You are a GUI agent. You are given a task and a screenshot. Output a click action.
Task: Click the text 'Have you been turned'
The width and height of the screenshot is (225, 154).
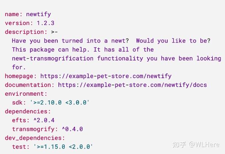click(x=47, y=41)
